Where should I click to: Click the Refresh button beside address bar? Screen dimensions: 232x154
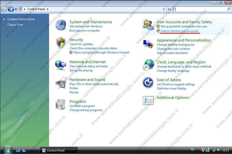pos(169,9)
